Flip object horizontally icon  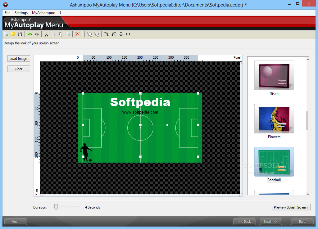click(128, 34)
